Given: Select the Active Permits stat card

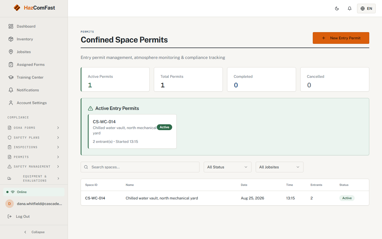Looking at the screenshot, I should [115, 79].
